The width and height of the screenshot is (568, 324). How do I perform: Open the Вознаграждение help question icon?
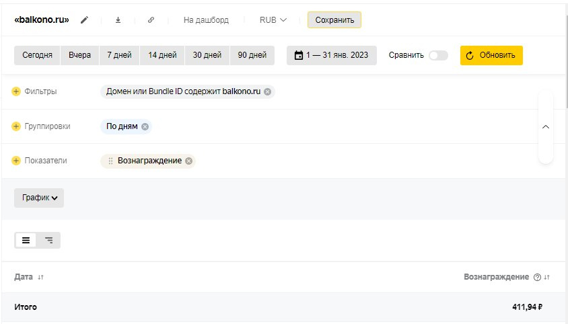(x=537, y=278)
